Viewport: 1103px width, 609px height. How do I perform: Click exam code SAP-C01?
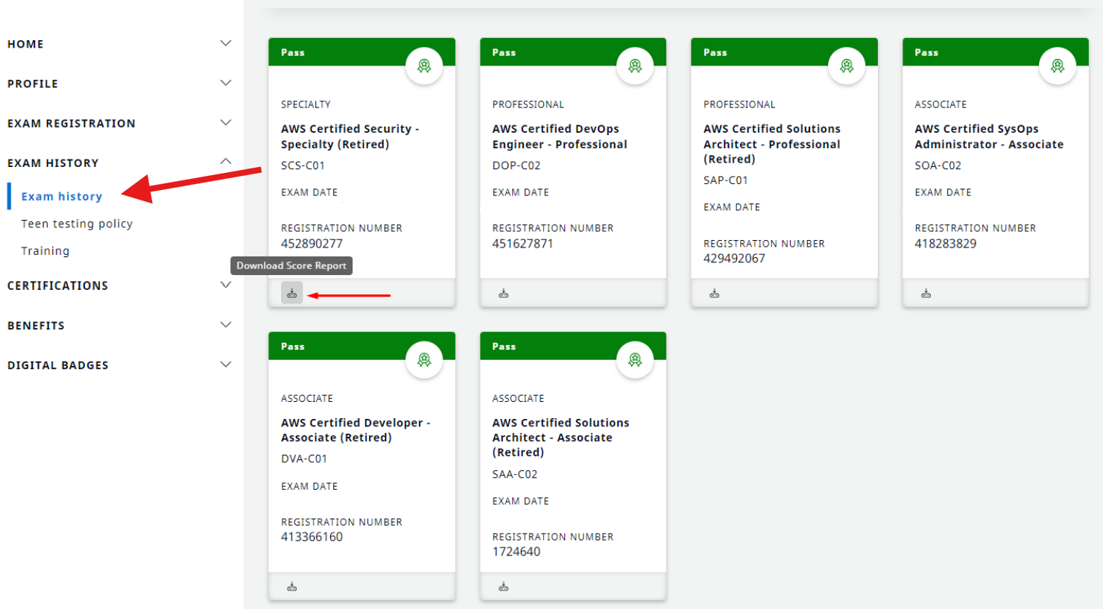(x=726, y=180)
